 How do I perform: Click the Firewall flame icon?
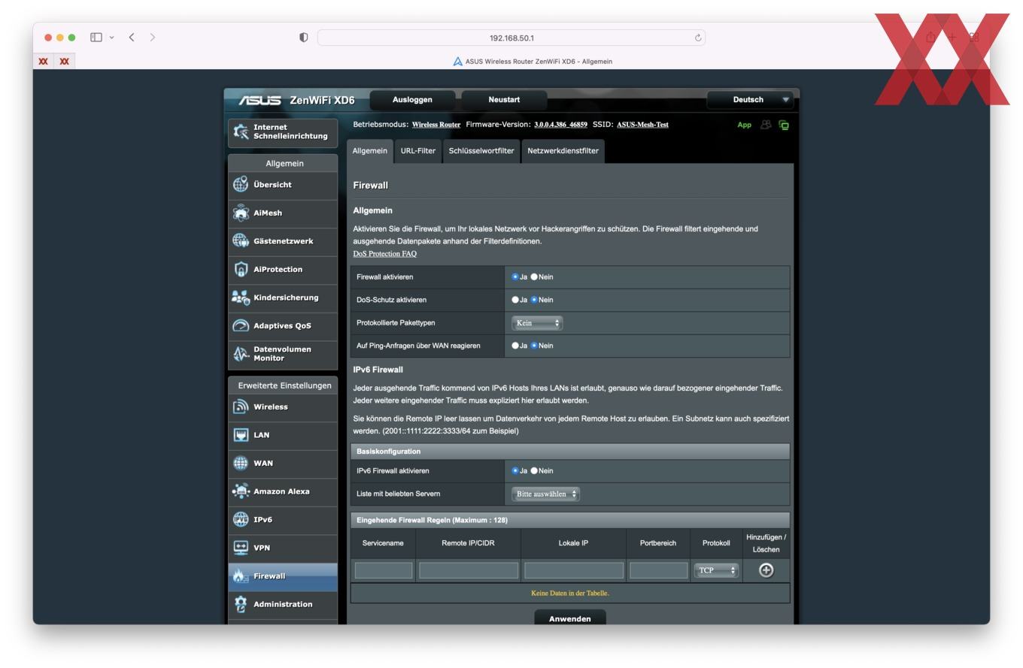[x=241, y=576]
